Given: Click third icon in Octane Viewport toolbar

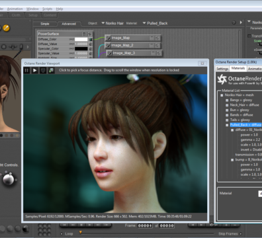Looking at the screenshot, I should pos(43,70).
